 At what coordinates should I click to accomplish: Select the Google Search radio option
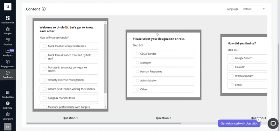(232, 58)
